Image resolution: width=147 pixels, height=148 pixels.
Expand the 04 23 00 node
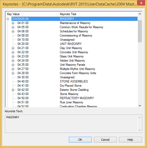click(13, 56)
